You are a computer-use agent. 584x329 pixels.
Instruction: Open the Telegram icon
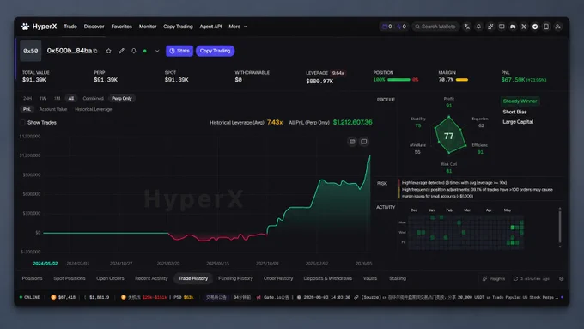535,27
